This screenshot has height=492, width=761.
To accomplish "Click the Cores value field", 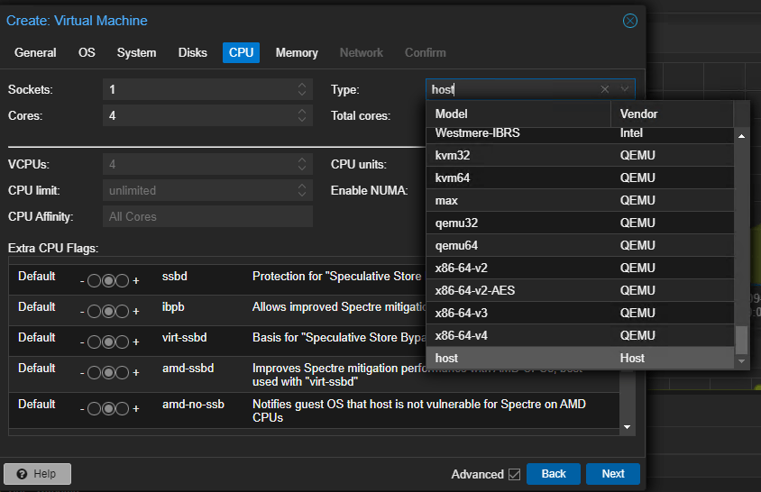I will 198,115.
